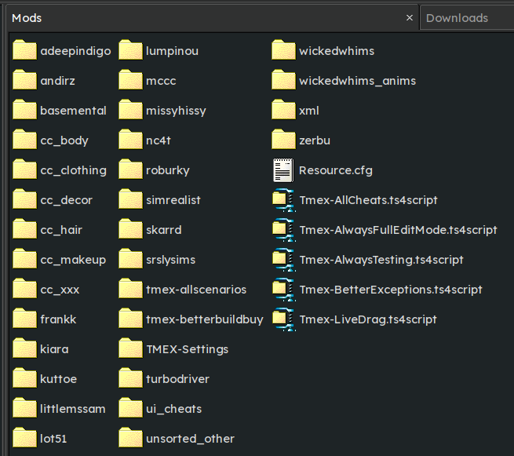514x456 pixels.
Task: Click the TMEX-Settings folder name
Action: pyautogui.click(x=188, y=349)
